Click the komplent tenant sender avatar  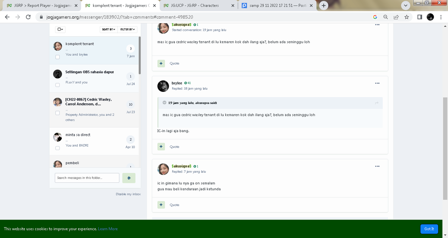click(57, 46)
